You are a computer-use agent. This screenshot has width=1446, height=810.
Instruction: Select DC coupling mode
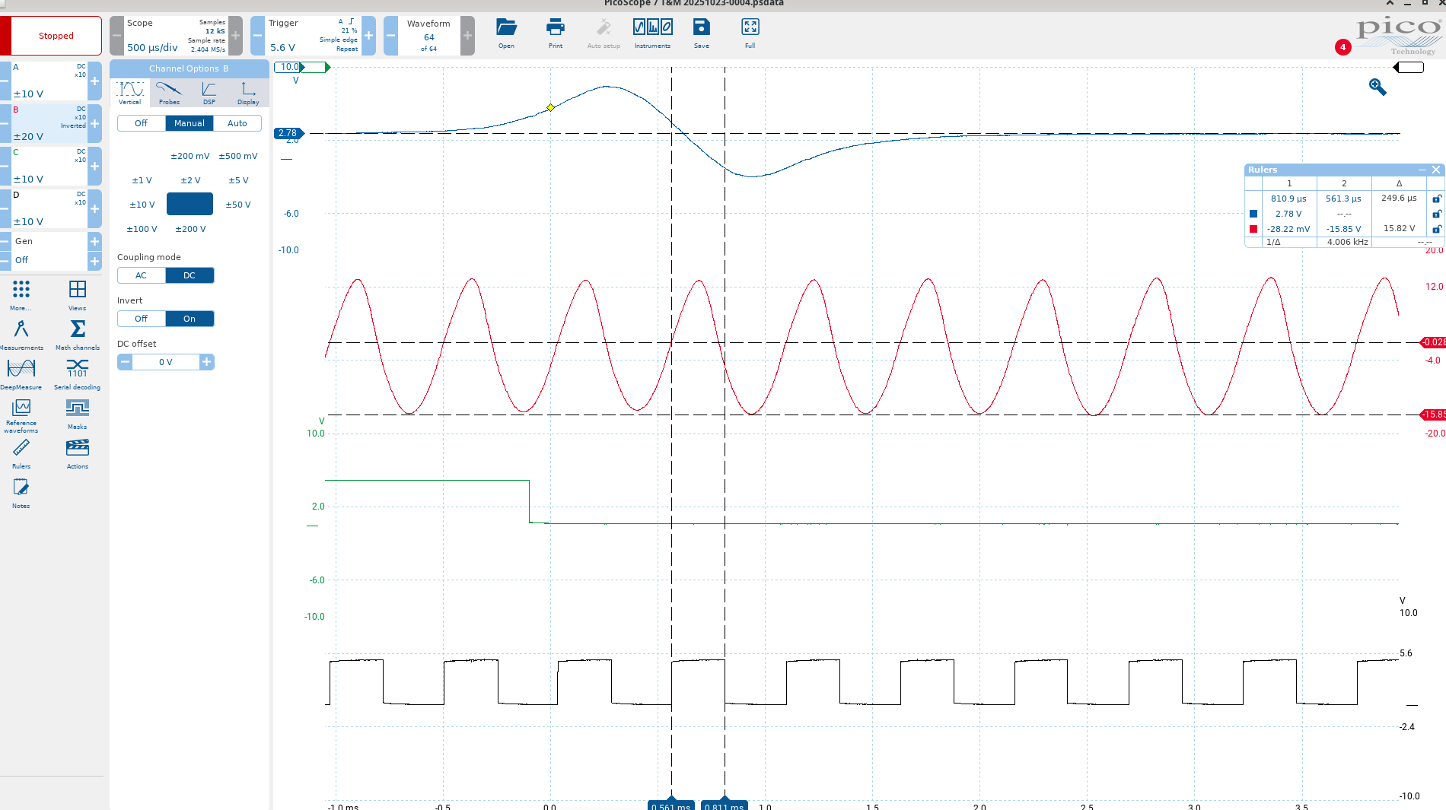click(x=190, y=275)
